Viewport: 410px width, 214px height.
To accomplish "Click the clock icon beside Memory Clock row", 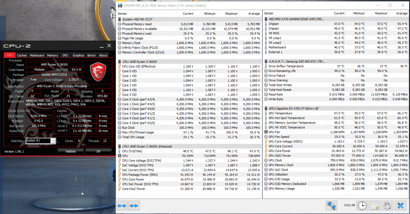I will tap(120, 43).
